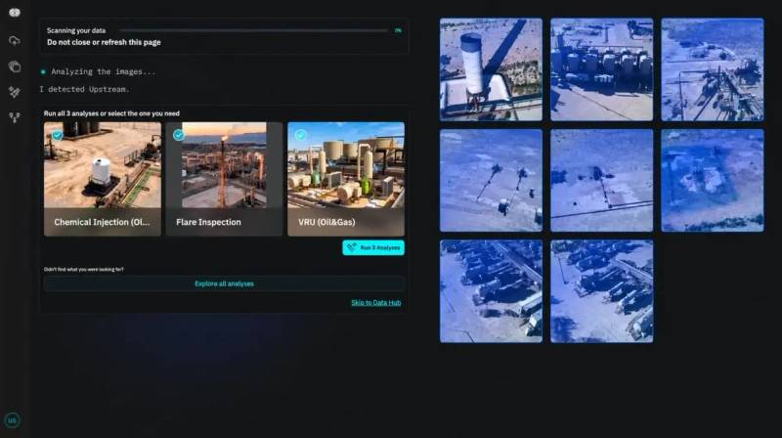782x438 pixels.
Task: Open the brain logo home icon
Action: pos(15,13)
